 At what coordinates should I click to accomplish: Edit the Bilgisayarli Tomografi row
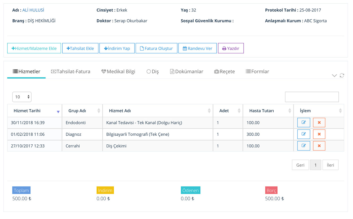pos(304,134)
